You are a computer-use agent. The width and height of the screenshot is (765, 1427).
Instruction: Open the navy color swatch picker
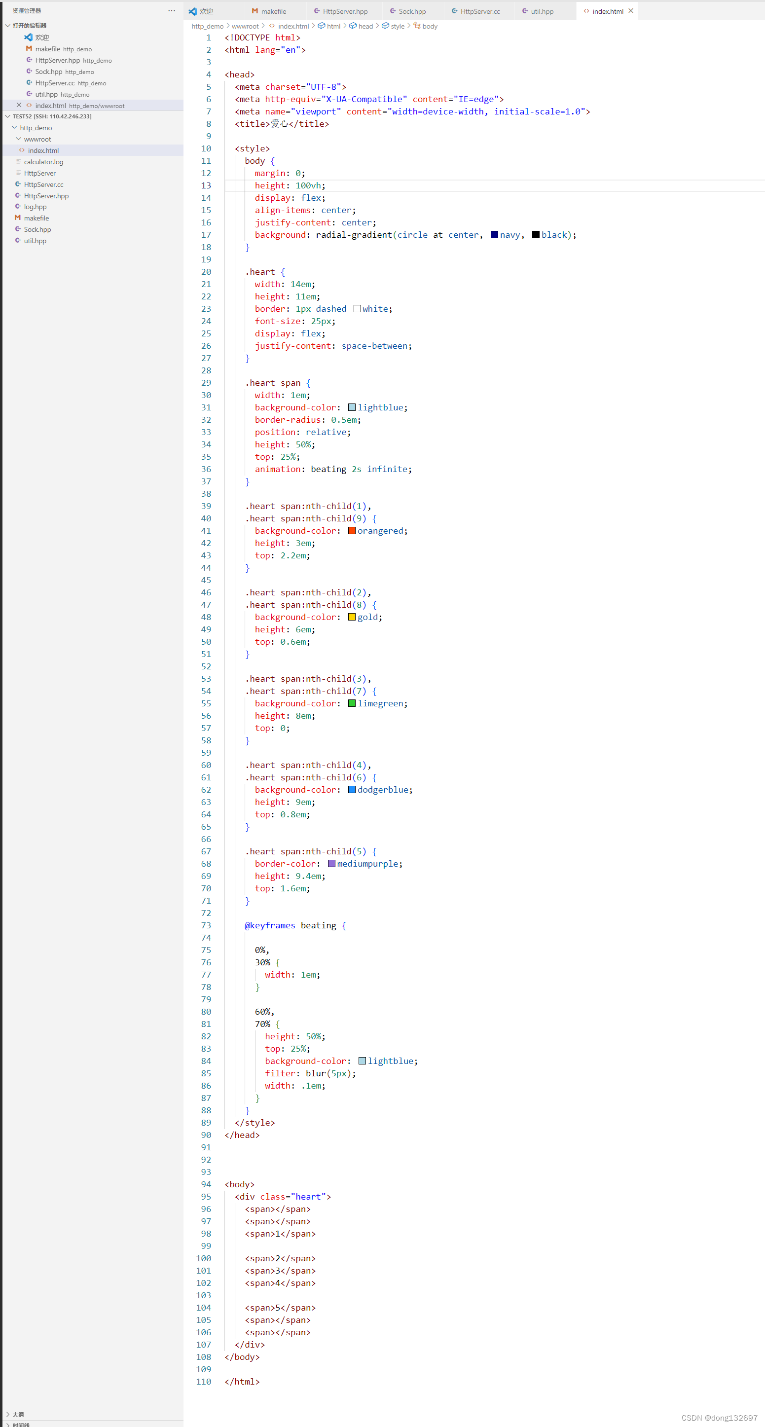click(x=494, y=234)
